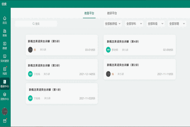Viewport: 190px width, 127px height.
Task: Click 宁兆玮 name on 第1讲 card
Action: [37, 98]
